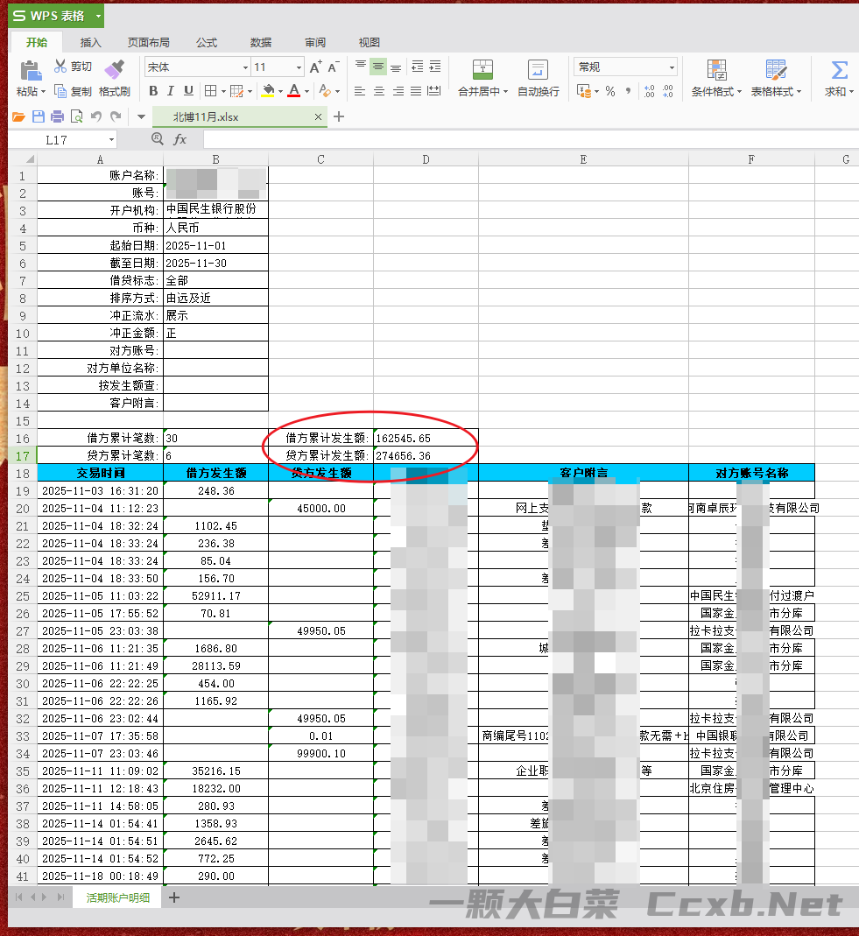Click the percent style icon
Image resolution: width=859 pixels, height=936 pixels.
coord(609,92)
